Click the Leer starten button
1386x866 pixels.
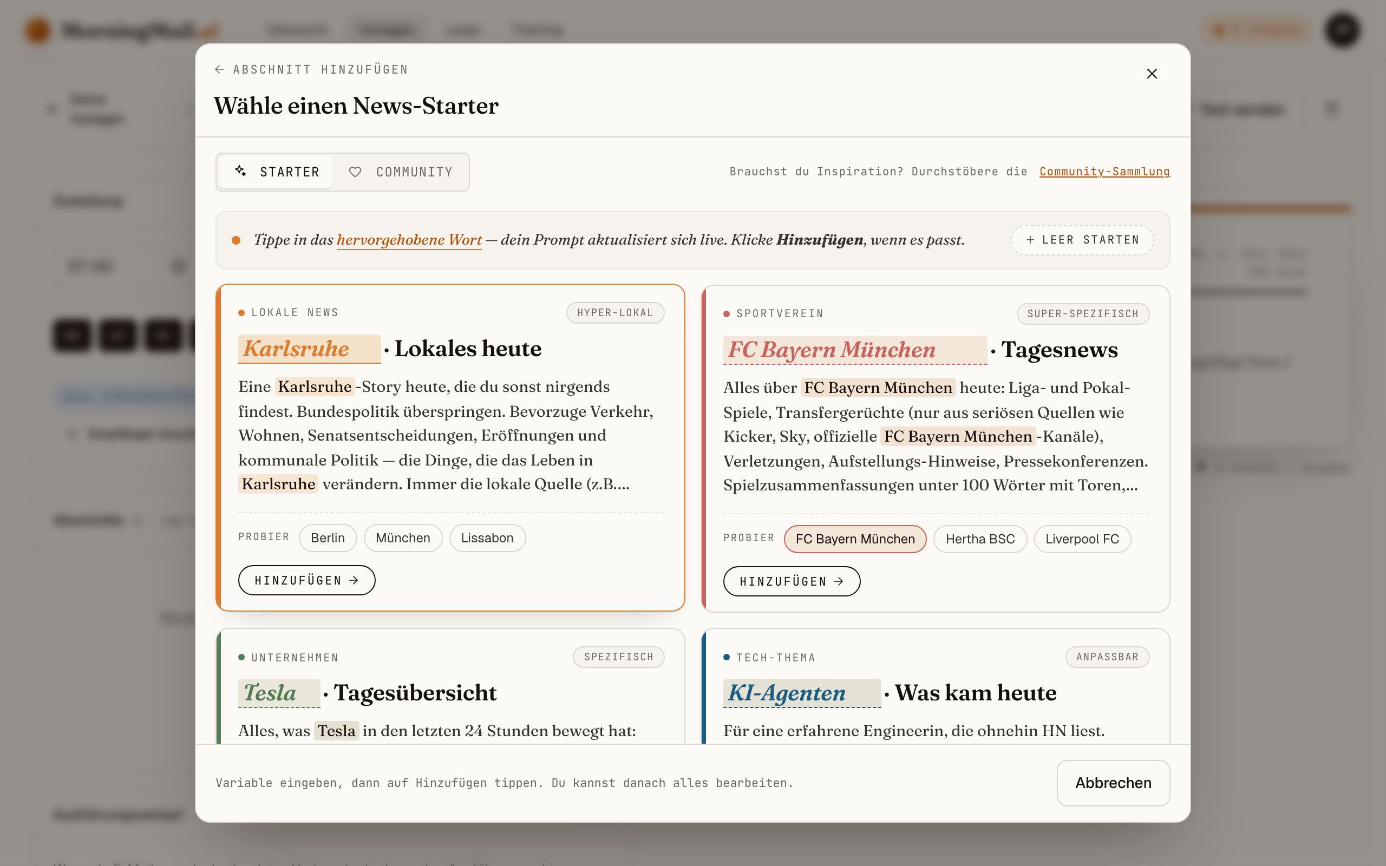pyautogui.click(x=1082, y=240)
